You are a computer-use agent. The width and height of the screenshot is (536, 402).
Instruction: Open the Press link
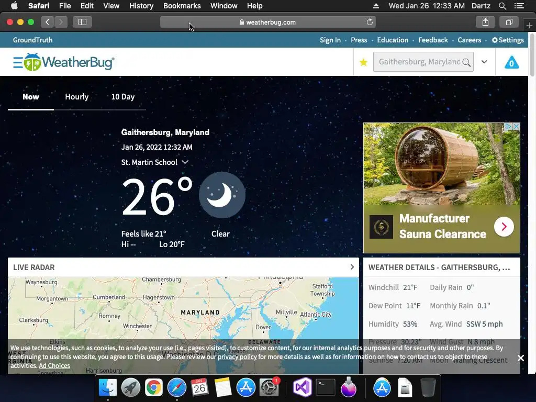(359, 40)
